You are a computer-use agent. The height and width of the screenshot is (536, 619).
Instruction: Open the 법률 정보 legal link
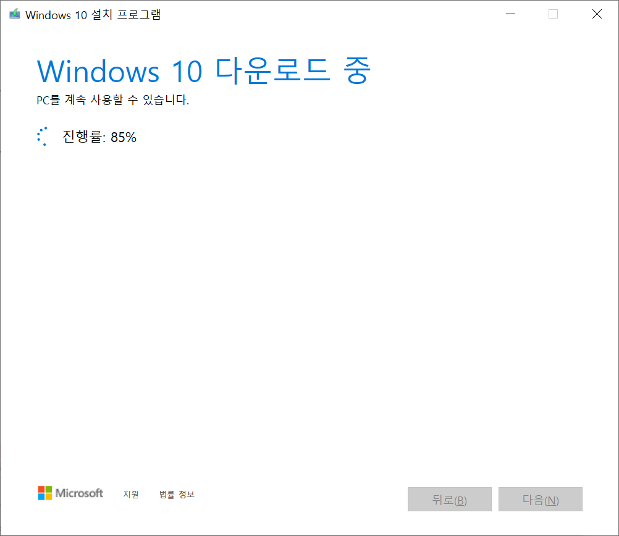[x=177, y=495]
